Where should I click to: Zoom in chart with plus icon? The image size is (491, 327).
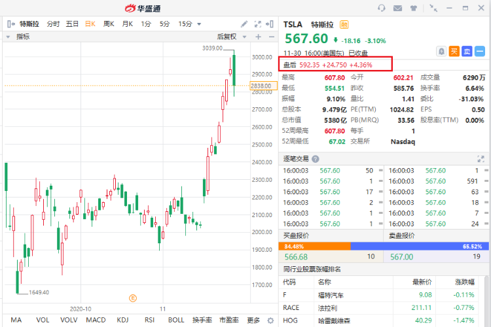coord(259,37)
